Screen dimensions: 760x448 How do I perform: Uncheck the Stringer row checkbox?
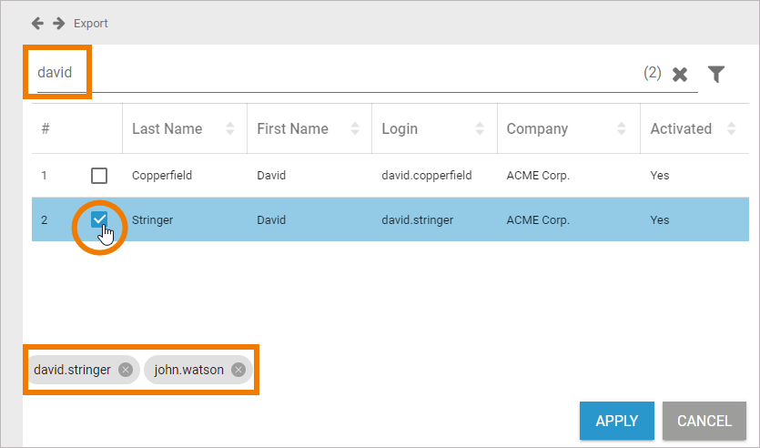click(x=99, y=219)
